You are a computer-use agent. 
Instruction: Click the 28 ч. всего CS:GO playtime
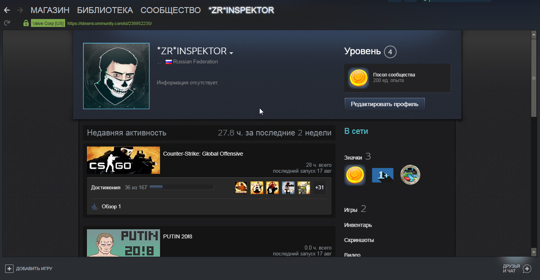(318, 165)
